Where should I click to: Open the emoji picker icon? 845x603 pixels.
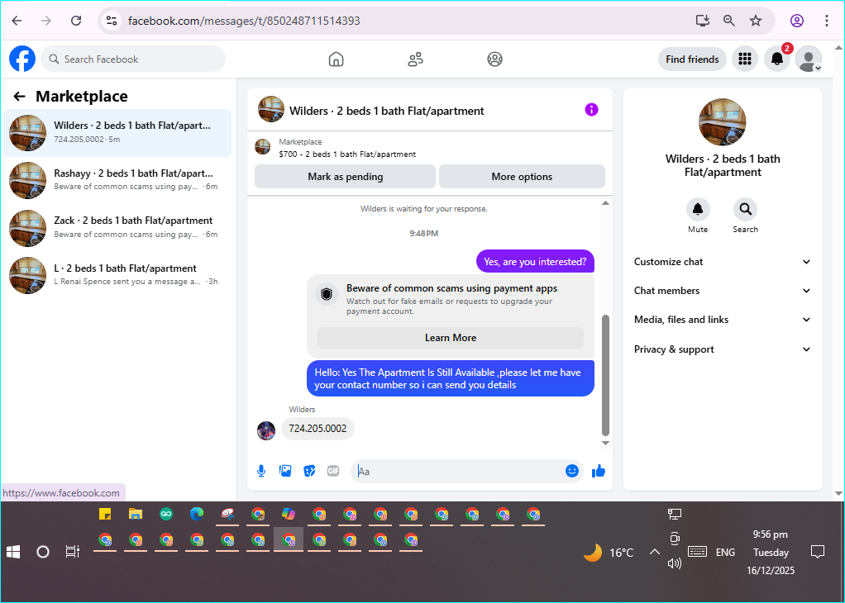click(x=572, y=471)
